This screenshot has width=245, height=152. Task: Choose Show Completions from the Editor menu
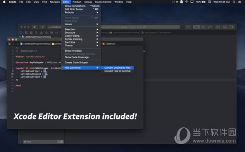81,6
